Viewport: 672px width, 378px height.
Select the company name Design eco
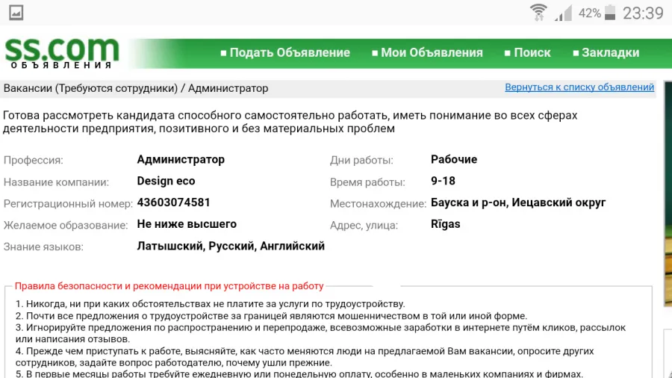click(x=166, y=182)
